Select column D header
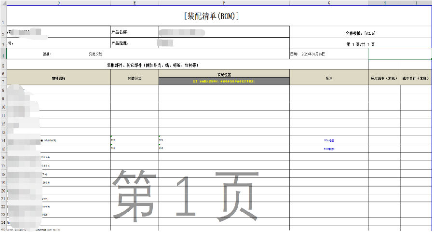 coord(58,3)
